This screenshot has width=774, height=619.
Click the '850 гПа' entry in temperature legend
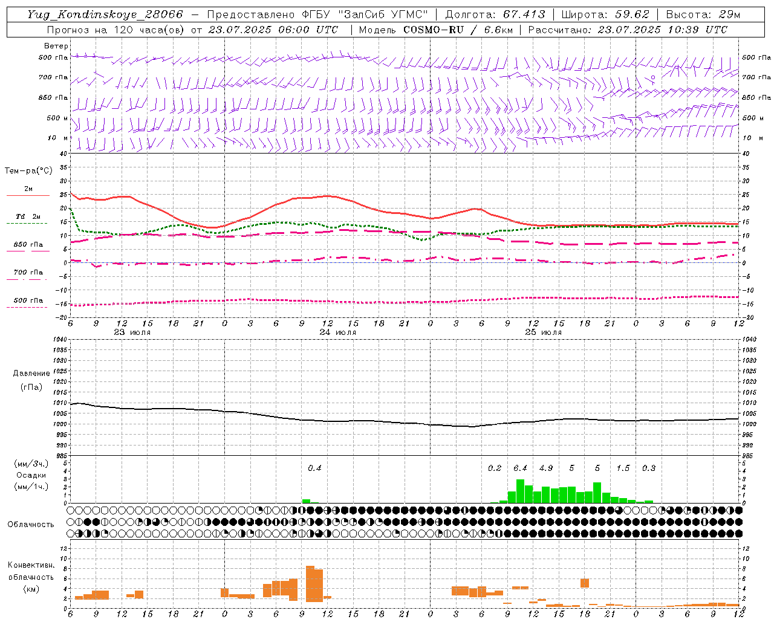(28, 245)
